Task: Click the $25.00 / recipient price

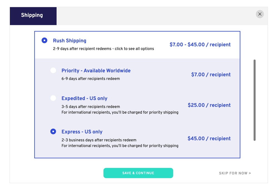Action: (x=209, y=105)
